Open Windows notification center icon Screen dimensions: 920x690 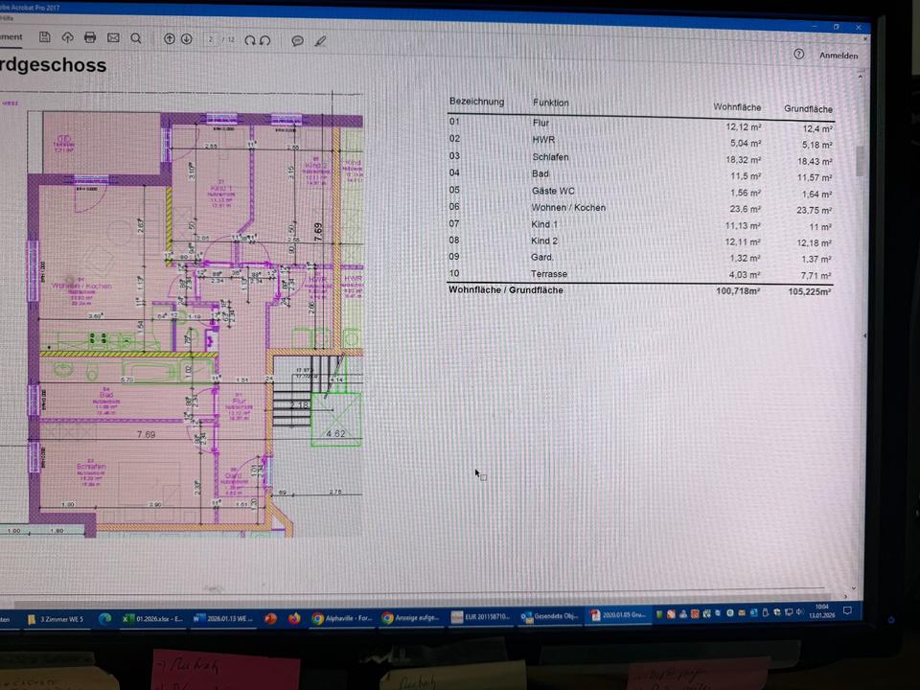[x=847, y=610]
